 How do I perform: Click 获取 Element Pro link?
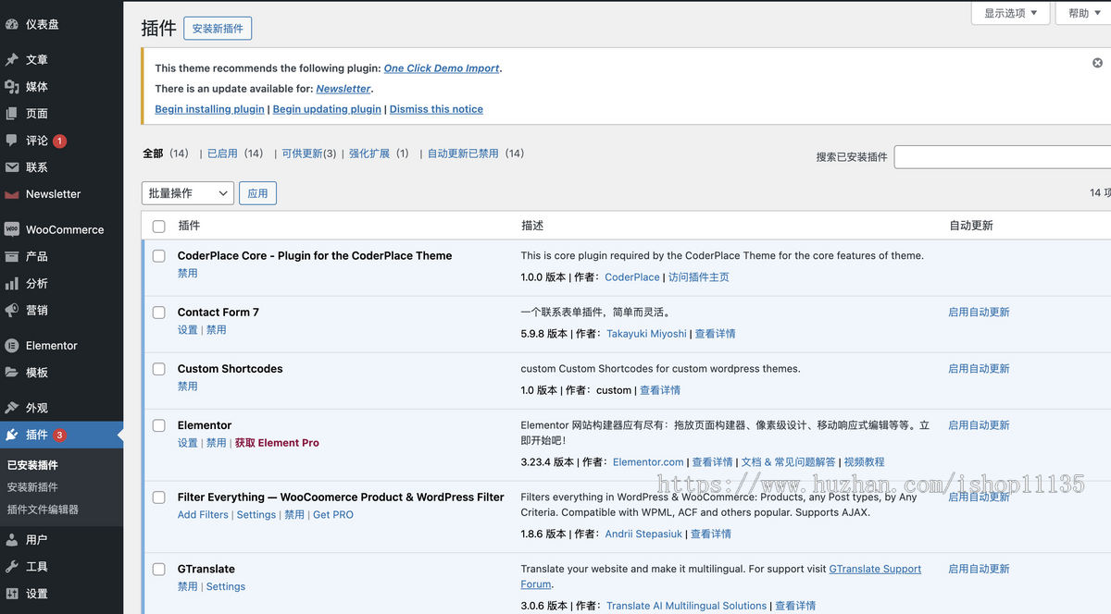click(x=277, y=443)
